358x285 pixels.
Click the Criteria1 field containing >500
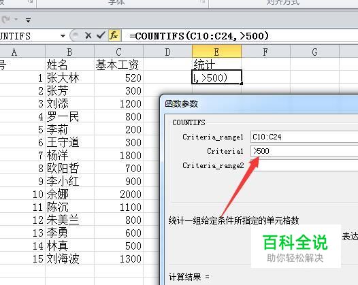click(x=304, y=151)
